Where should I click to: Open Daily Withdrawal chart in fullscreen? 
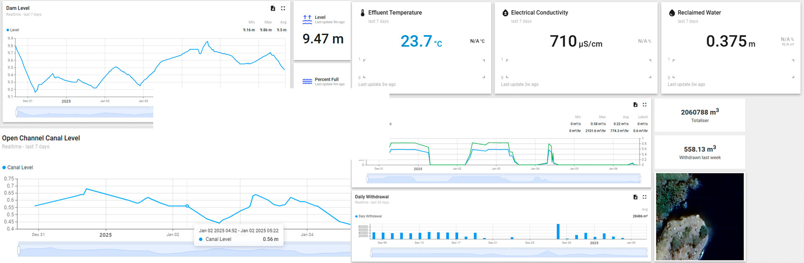pyautogui.click(x=644, y=197)
